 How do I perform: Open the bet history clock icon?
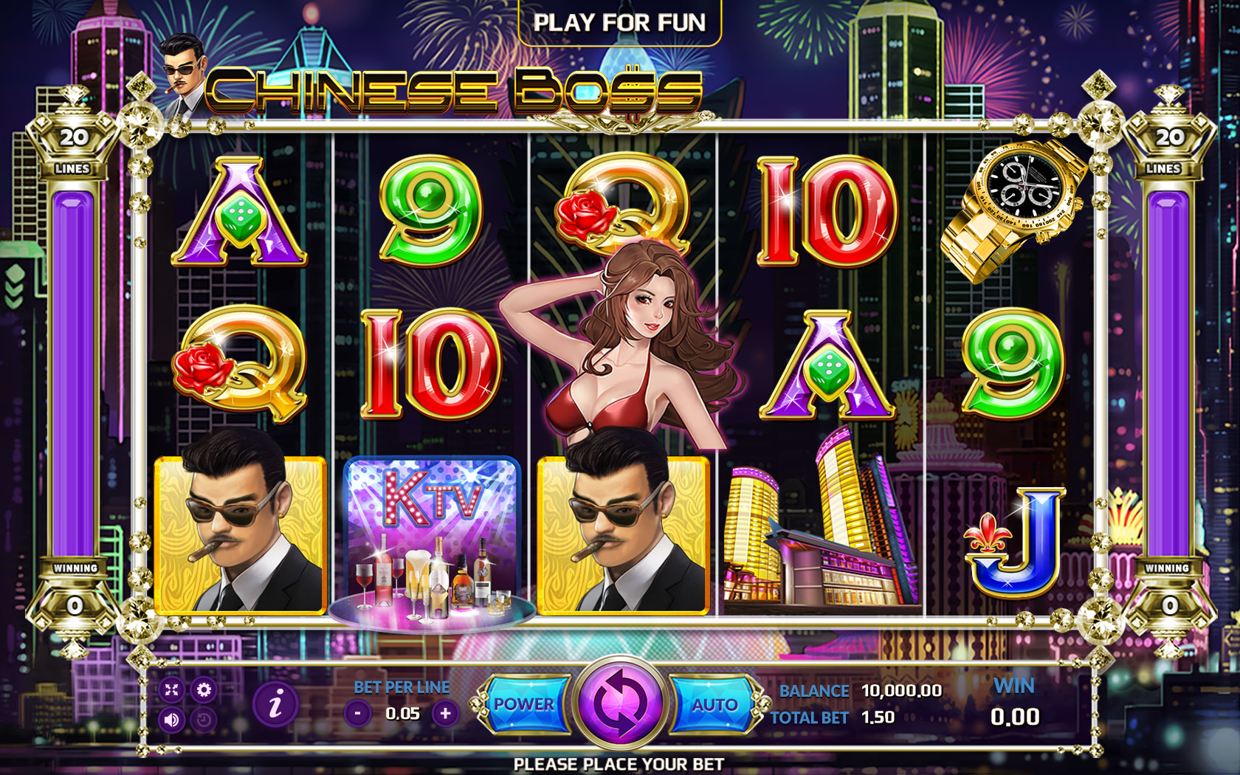click(204, 720)
